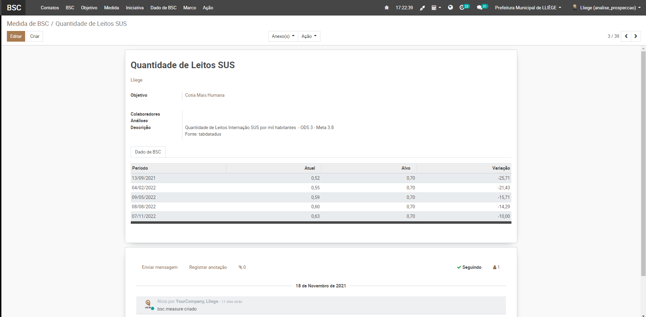Image resolution: width=646 pixels, height=317 pixels.
Task: Go to previous record arrow
Action: tap(626, 36)
